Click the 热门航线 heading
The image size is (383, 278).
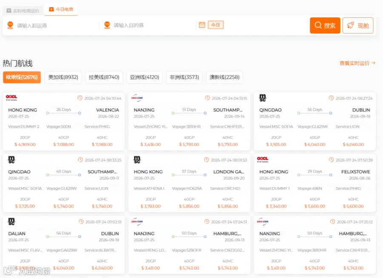[x=17, y=63]
